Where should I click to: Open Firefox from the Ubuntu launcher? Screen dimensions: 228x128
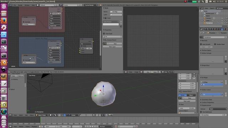pyautogui.click(x=4, y=21)
